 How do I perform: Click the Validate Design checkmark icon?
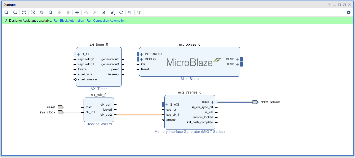pyautogui.click(x=104, y=12)
